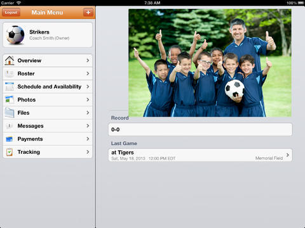Tap the plus add button
This screenshot has height=228, width=305.
pos(88,13)
